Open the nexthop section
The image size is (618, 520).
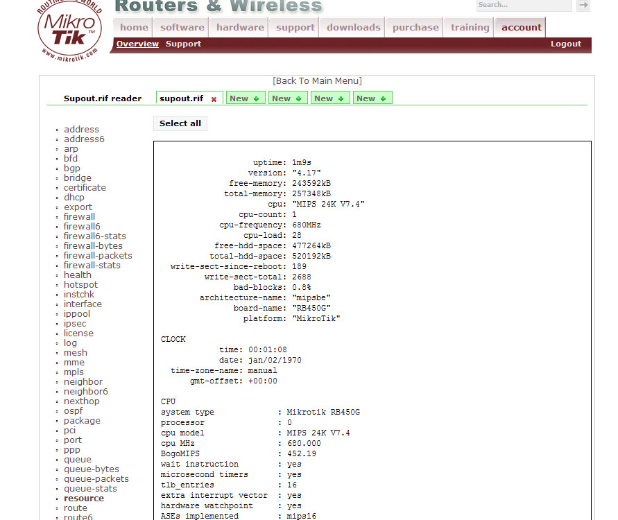(82, 401)
